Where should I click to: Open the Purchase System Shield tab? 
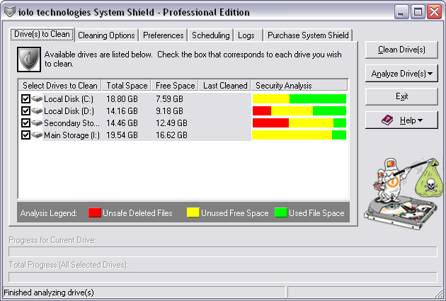308,35
